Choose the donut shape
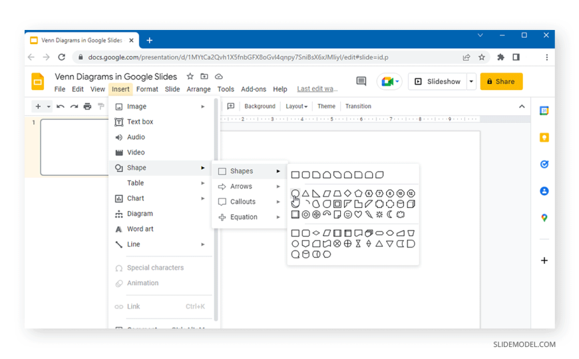 coord(305,214)
